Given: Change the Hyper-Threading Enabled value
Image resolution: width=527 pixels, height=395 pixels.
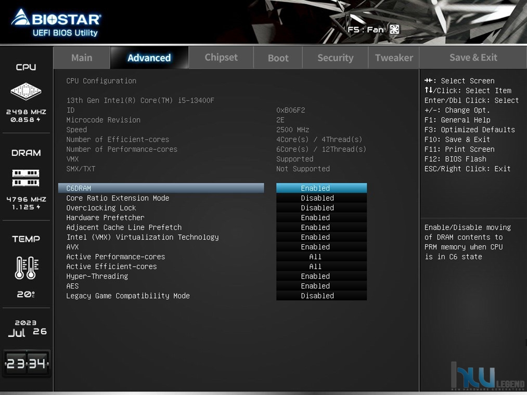Looking at the screenshot, I should click(322, 276).
